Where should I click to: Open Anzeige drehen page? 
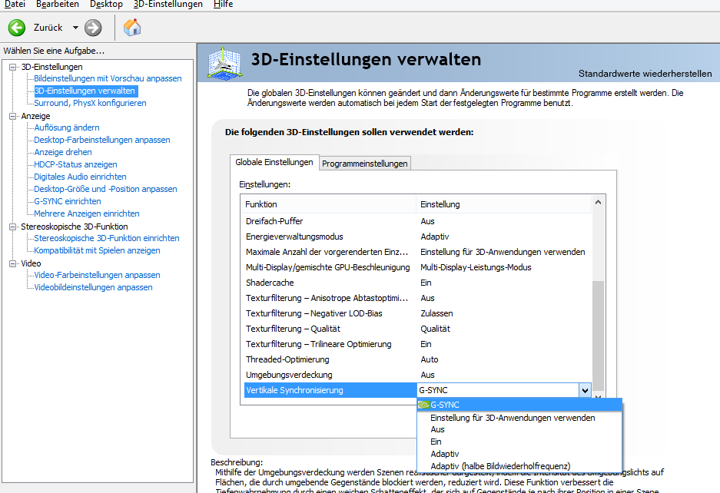pyautogui.click(x=63, y=152)
